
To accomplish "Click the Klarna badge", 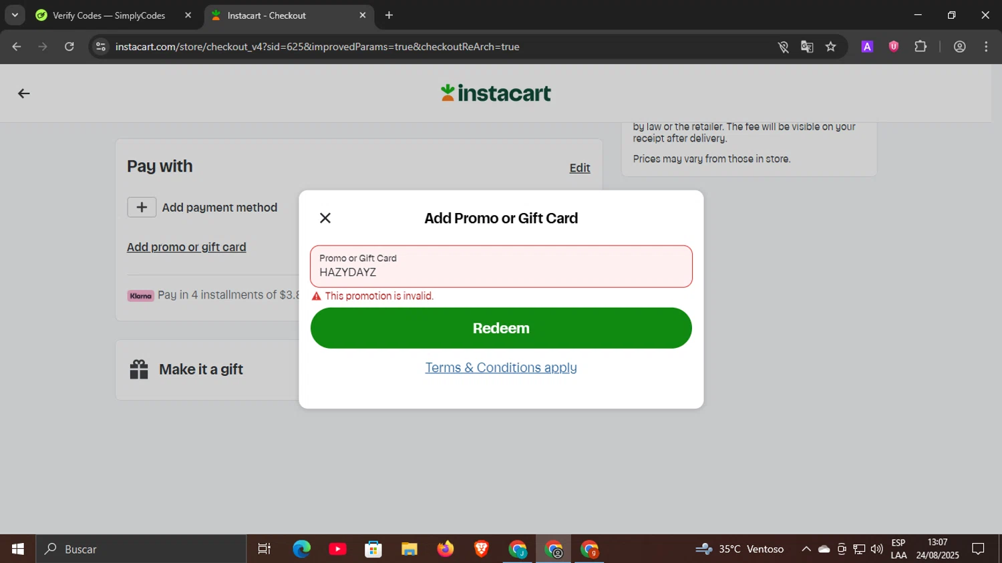I will 141,296.
